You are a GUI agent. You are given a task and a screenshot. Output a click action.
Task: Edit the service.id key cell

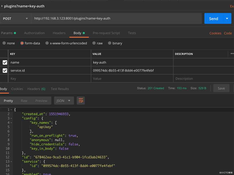50,70
